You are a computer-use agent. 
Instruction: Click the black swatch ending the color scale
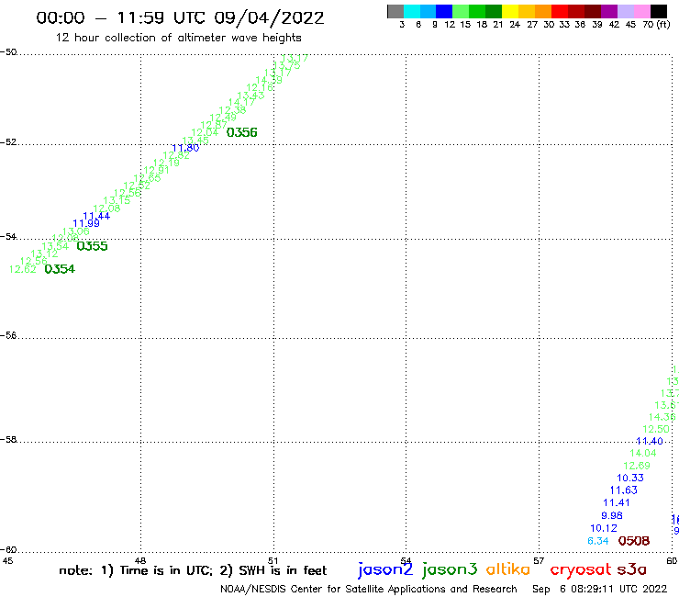[x=659, y=11]
